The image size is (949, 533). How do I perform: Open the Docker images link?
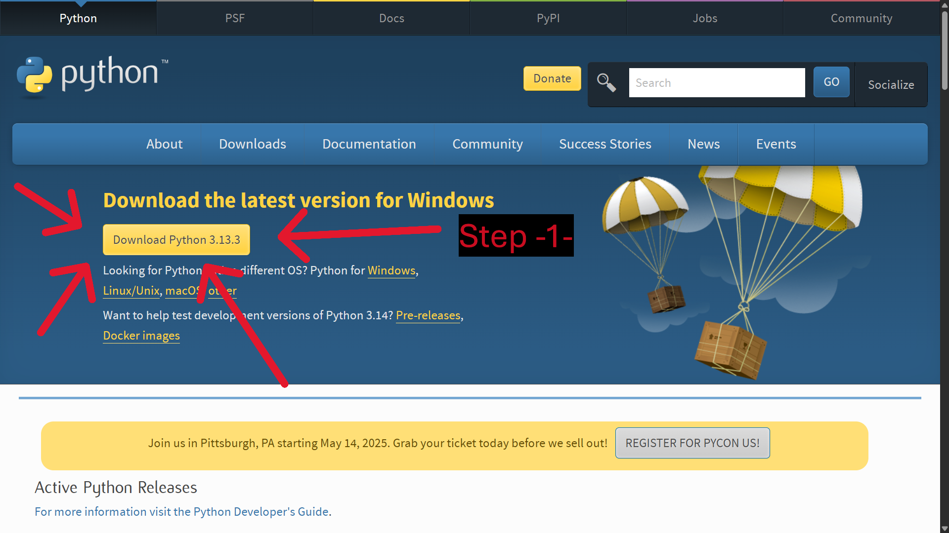coord(141,336)
